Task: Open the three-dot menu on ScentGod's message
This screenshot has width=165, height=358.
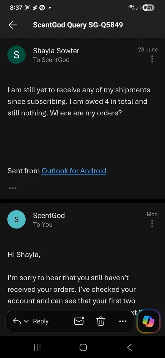Action: click(152, 223)
